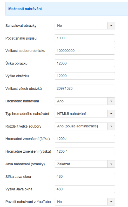Screen dimensions: 128x207
Task: Click the Možnosti nahrávání heading
Action: point(25,9)
